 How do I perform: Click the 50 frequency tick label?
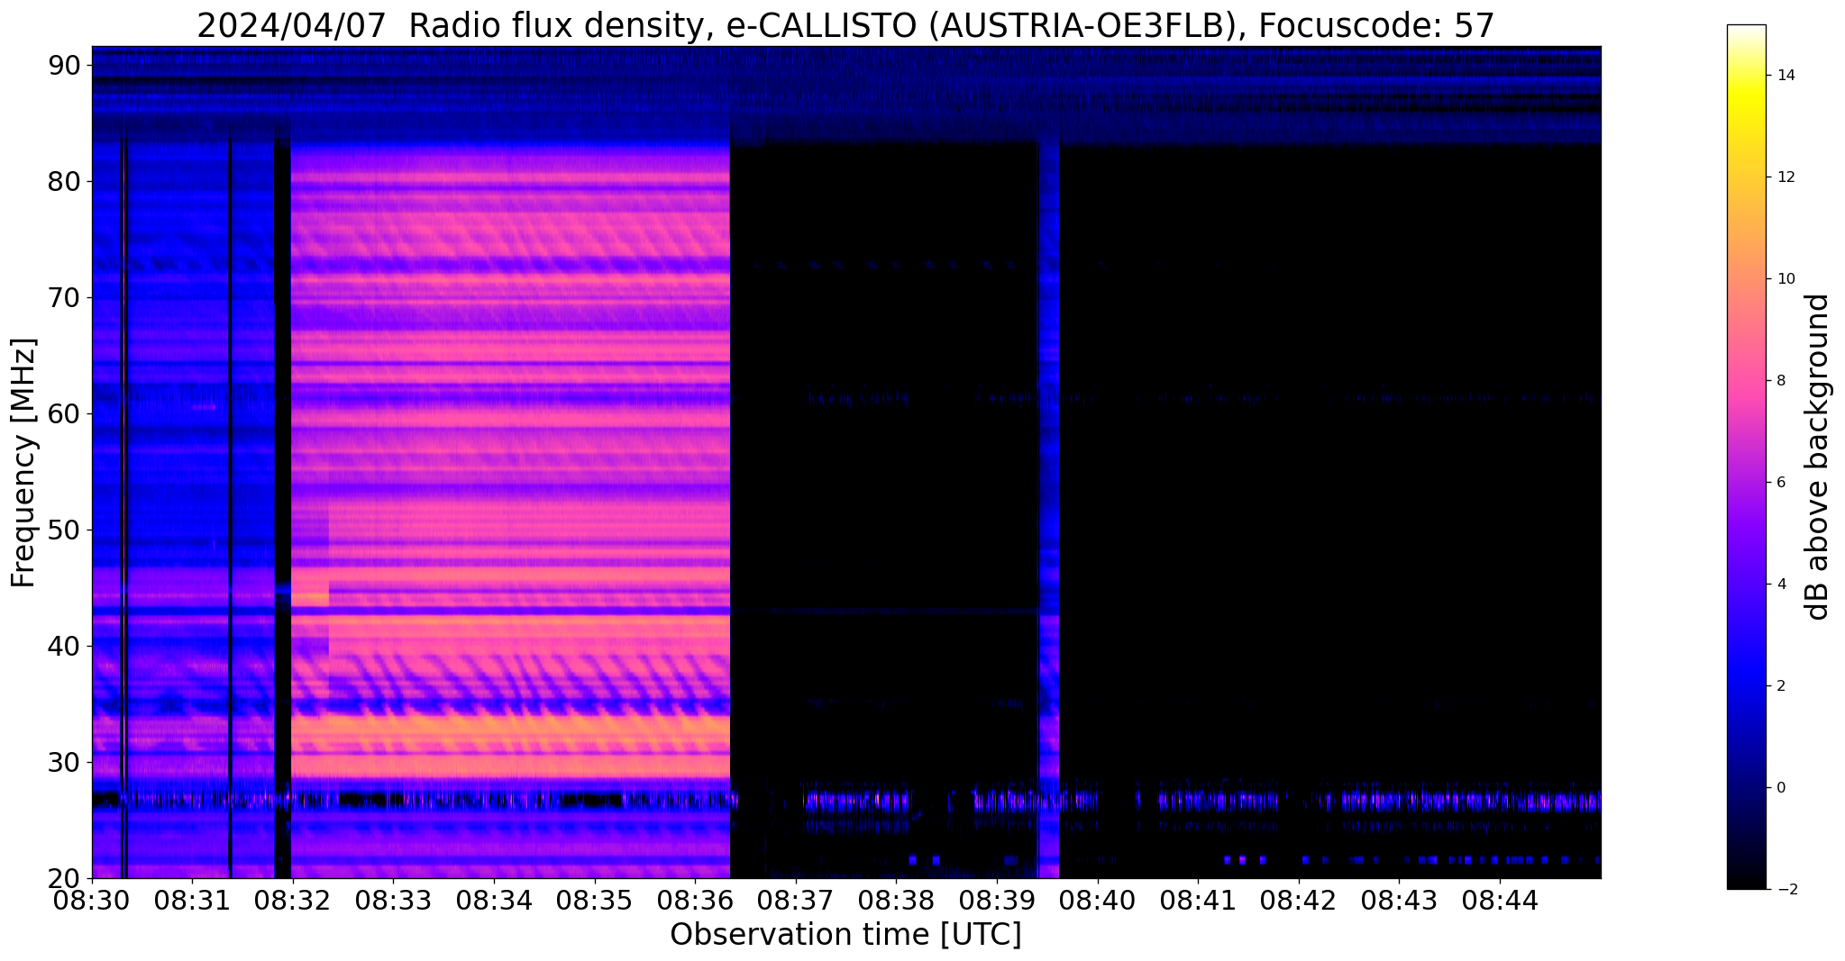64,530
